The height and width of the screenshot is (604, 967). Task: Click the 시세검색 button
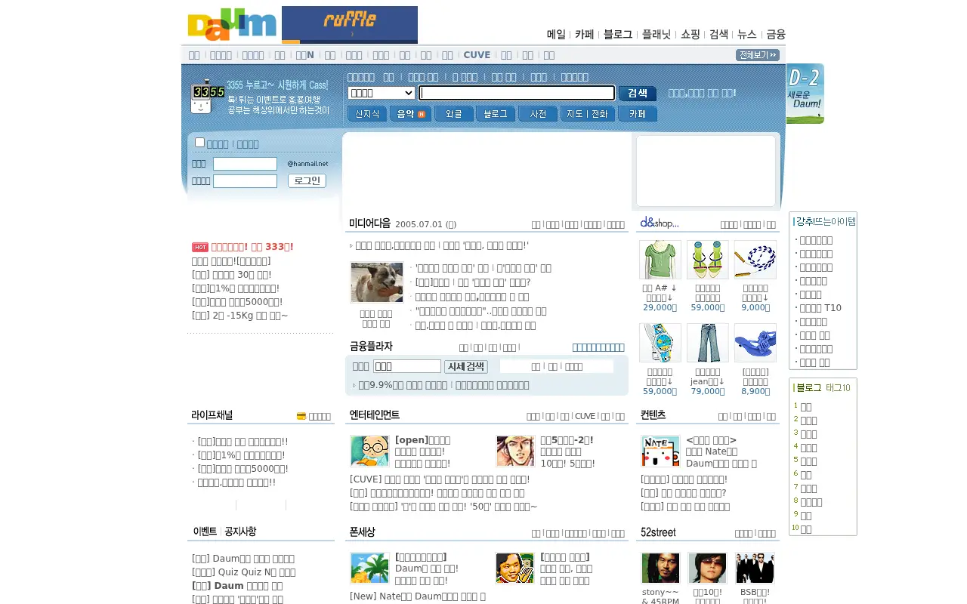tap(466, 366)
